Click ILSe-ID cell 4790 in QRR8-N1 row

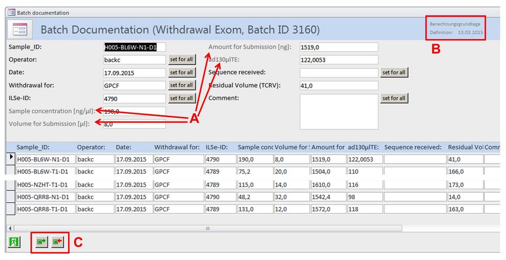[x=221, y=197]
